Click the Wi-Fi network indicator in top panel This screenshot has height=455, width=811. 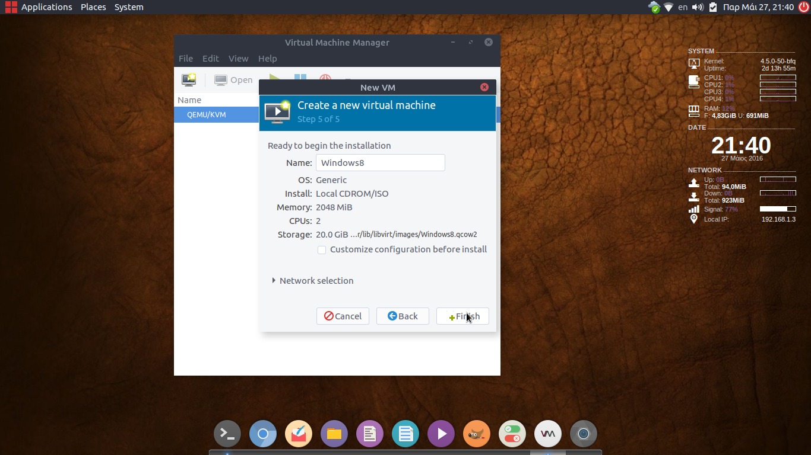669,7
